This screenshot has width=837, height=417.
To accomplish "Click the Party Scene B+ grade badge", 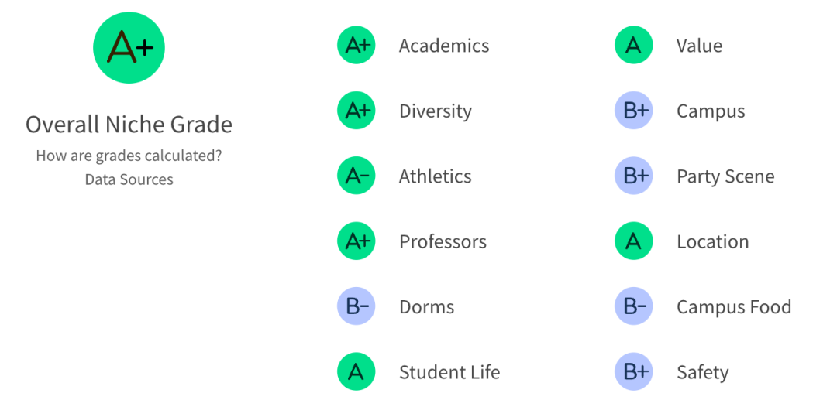I will click(x=634, y=176).
